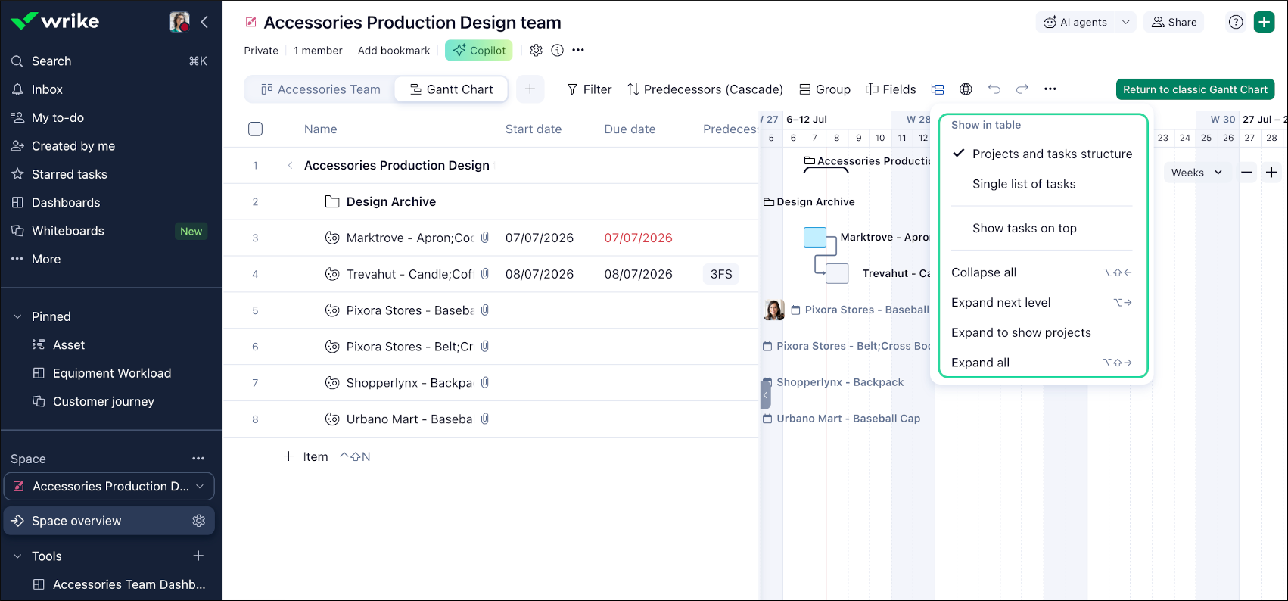Open the Fields selector

point(891,89)
